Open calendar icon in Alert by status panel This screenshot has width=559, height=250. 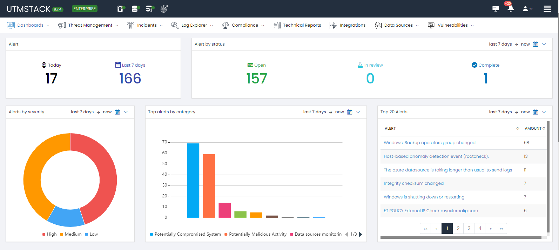point(536,44)
